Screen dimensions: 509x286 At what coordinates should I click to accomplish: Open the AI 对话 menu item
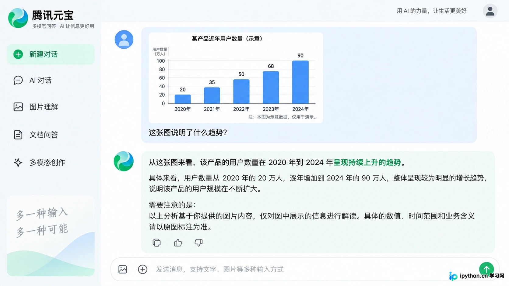click(51, 80)
